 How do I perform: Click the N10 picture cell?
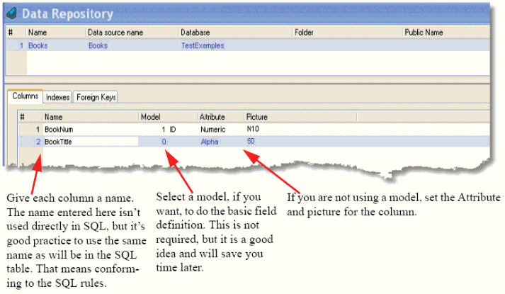[x=253, y=129]
